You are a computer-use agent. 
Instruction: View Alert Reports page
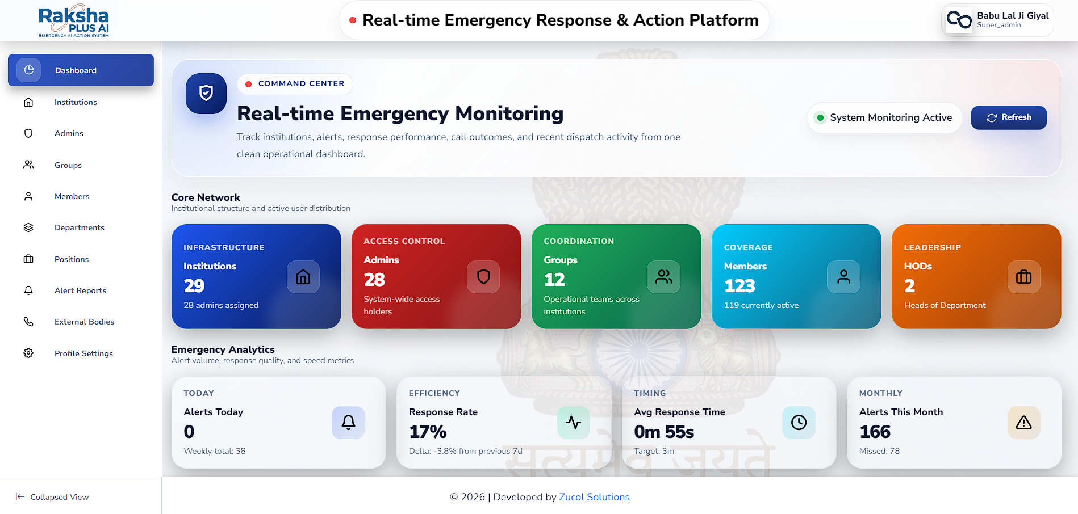81,290
